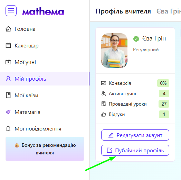Click the home icon beside Головна

click(x=8, y=29)
